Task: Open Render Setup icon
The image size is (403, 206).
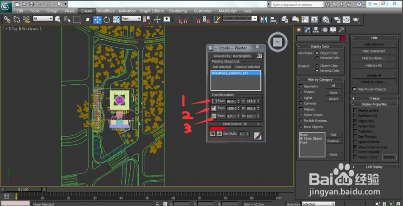Action: (336, 19)
